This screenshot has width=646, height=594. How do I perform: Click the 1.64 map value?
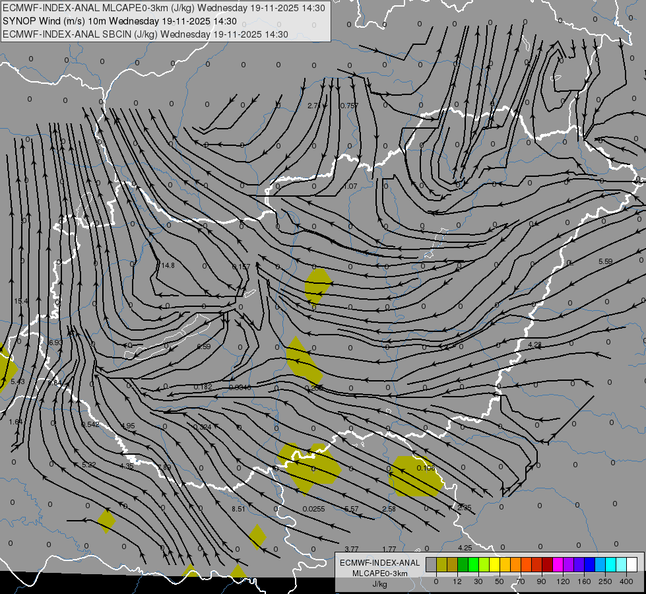coord(16,422)
